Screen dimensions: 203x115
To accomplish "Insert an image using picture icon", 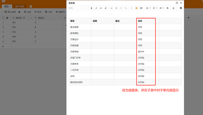I will [x=141, y=8].
